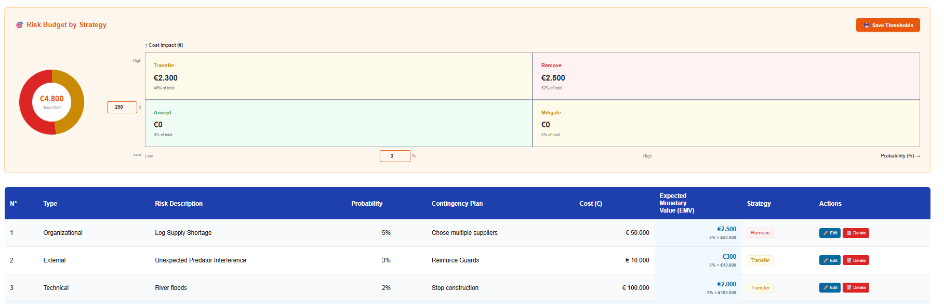Select the Accept quadrant cell
944x304 pixels.
coord(338,124)
